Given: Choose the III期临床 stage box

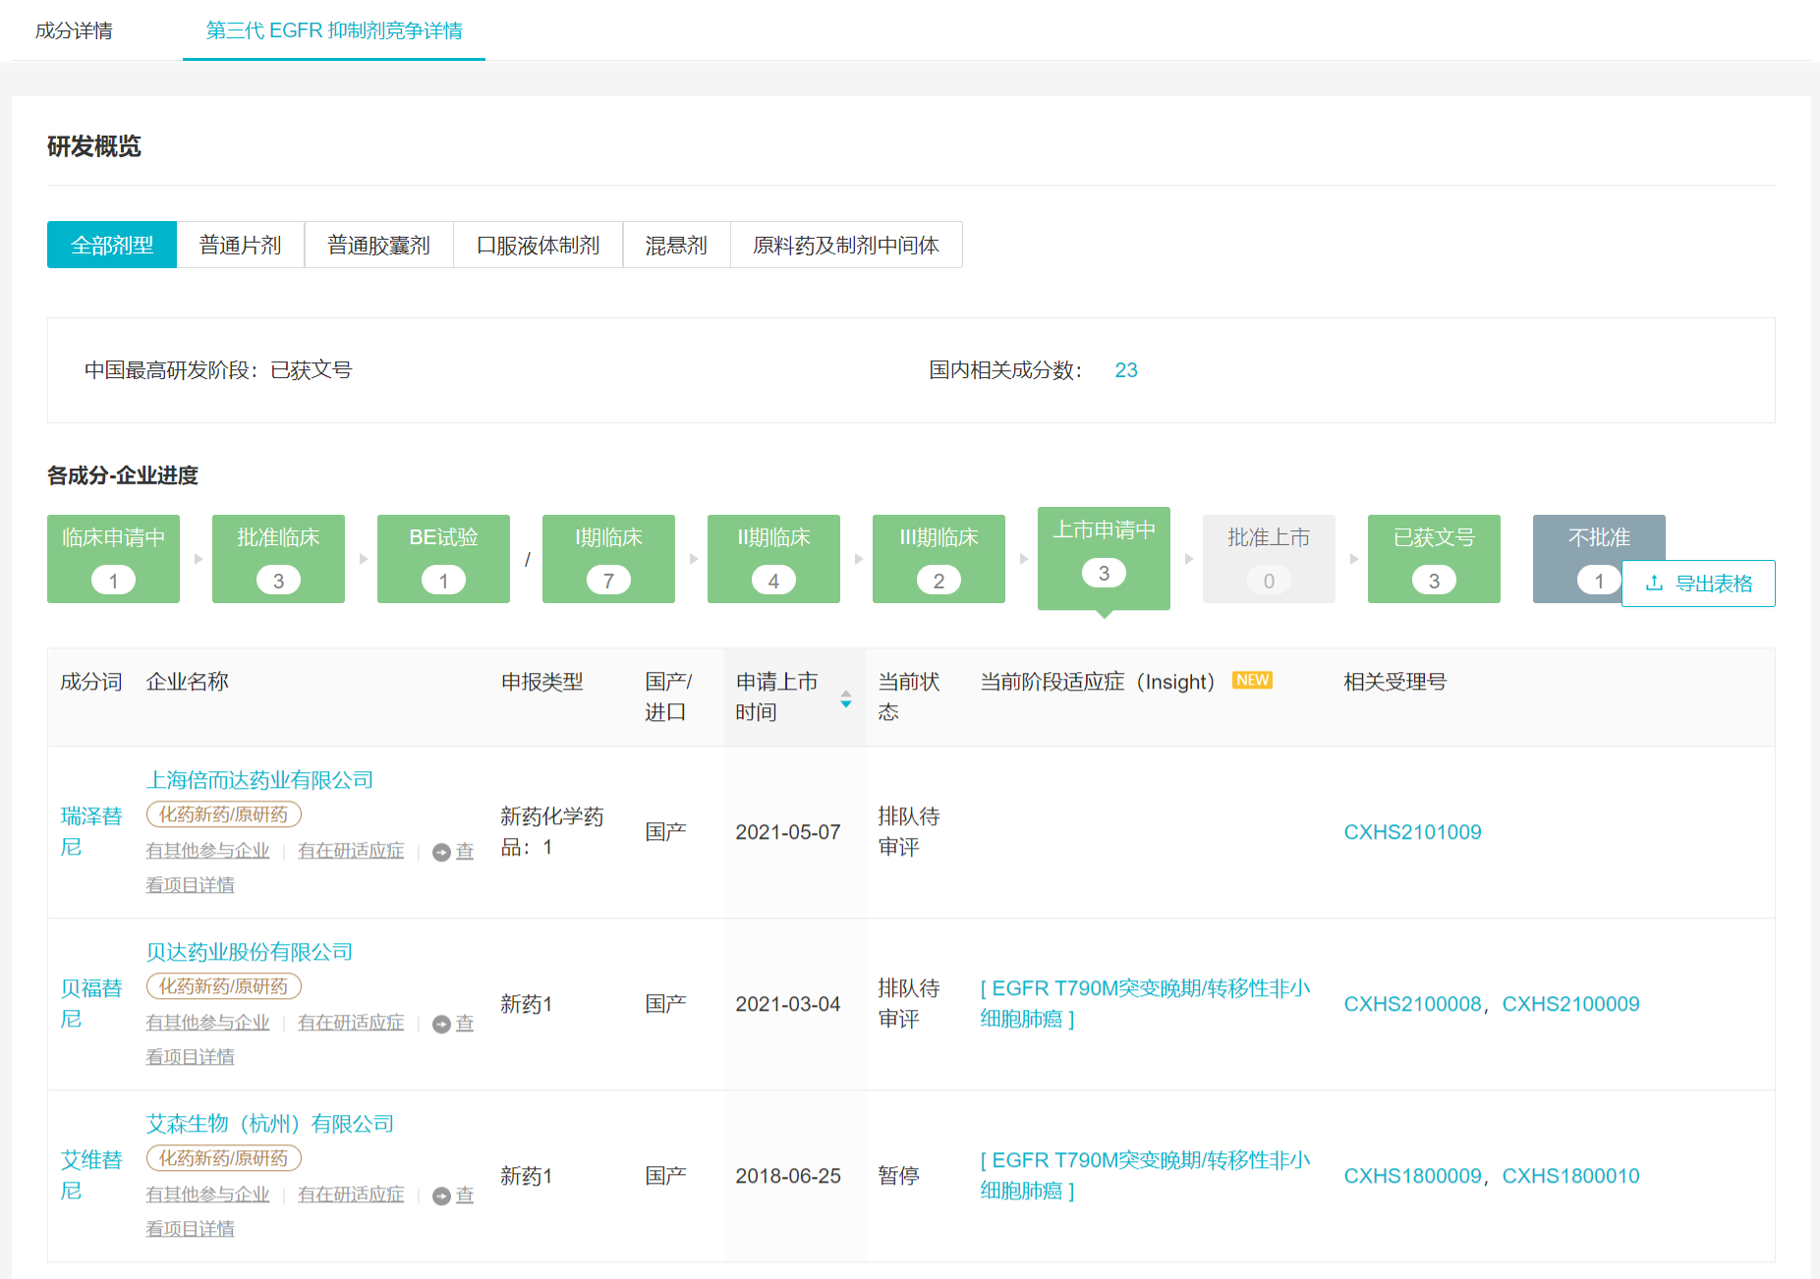Looking at the screenshot, I should tap(938, 558).
